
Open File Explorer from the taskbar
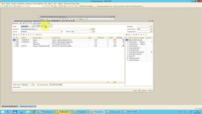28,112
